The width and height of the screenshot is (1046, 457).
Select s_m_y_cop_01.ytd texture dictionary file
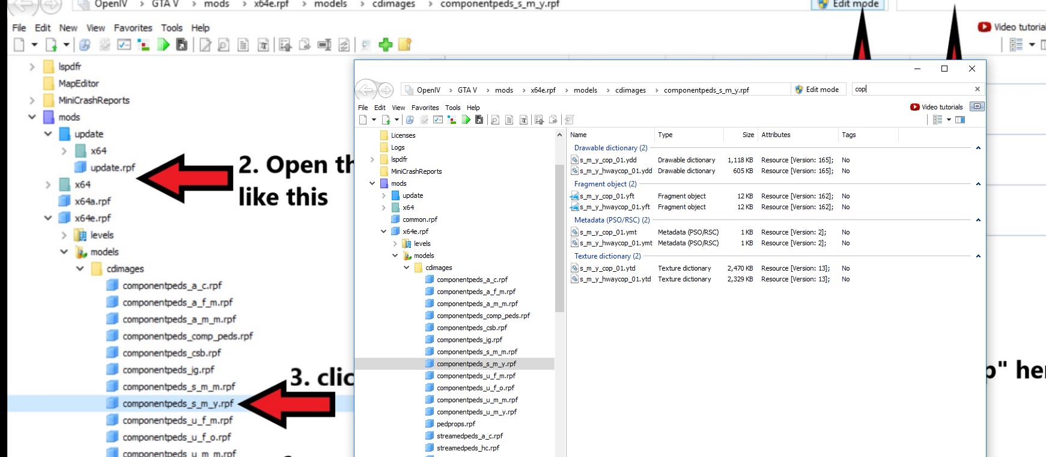[x=607, y=268]
